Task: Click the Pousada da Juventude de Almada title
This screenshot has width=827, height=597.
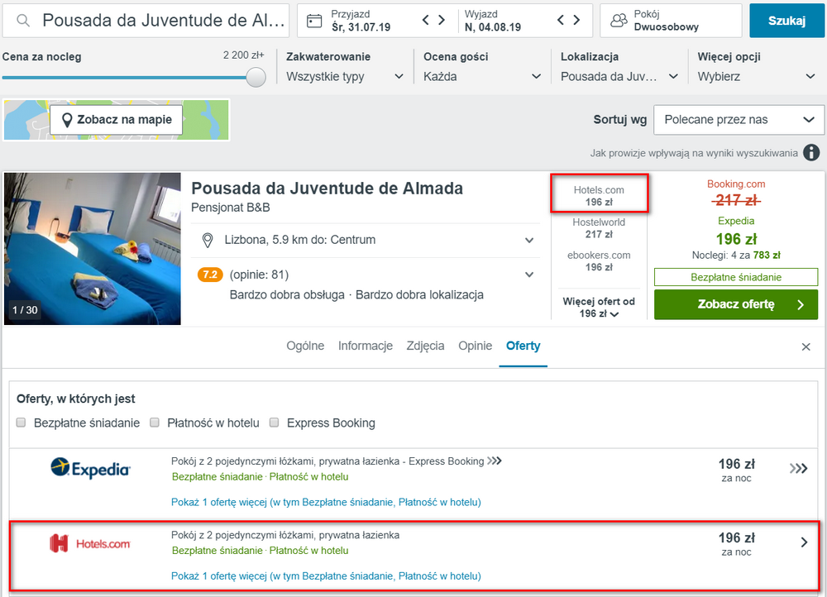Action: click(x=327, y=189)
